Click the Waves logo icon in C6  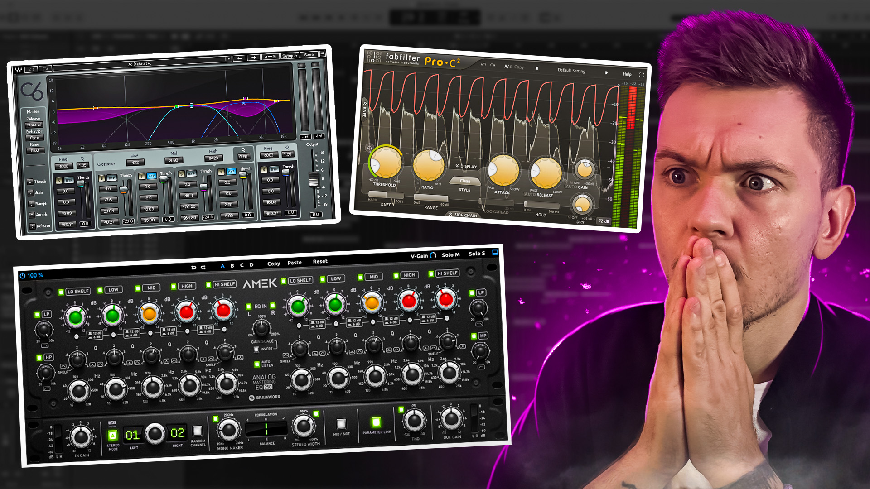click(18, 70)
